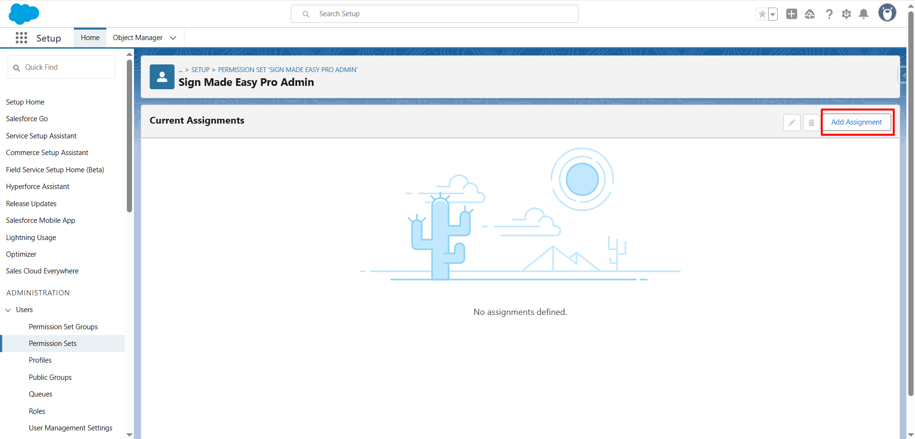Viewport: 915px width, 439px height.
Task: Open the App Launcher dots grid
Action: point(21,38)
